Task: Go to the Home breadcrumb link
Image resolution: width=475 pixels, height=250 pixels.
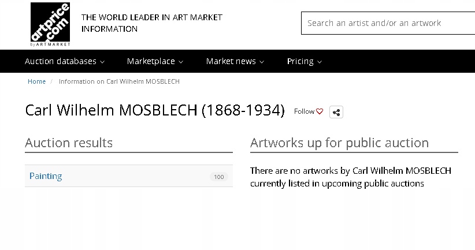Action: pos(37,81)
